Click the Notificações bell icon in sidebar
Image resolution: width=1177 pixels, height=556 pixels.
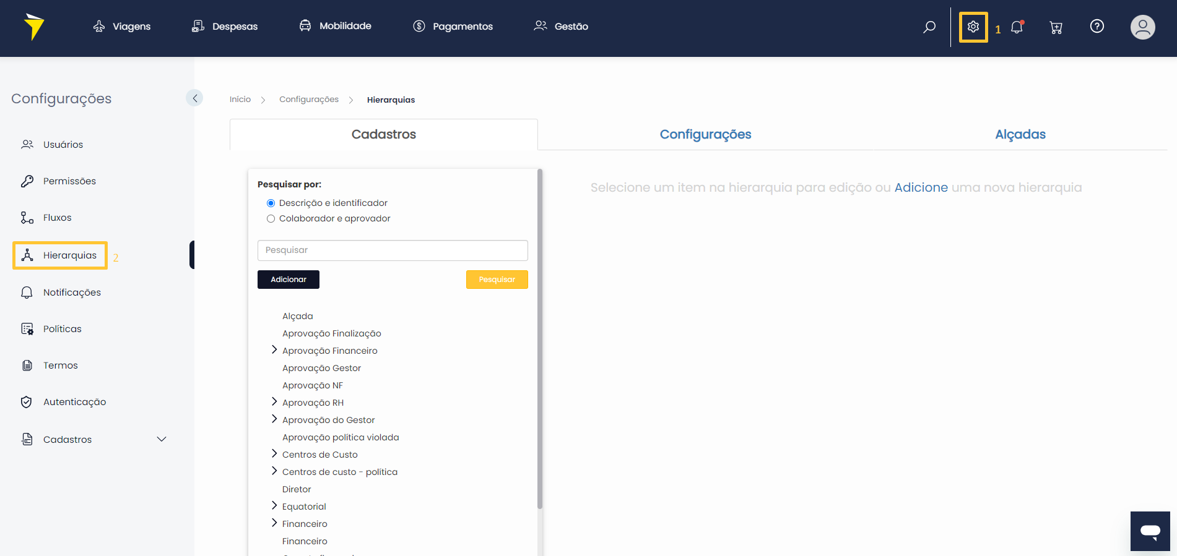(x=27, y=293)
